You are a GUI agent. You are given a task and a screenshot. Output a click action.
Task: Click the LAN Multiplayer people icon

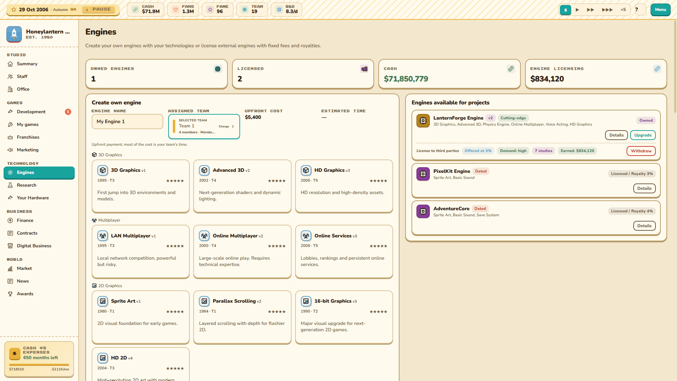coord(103,236)
